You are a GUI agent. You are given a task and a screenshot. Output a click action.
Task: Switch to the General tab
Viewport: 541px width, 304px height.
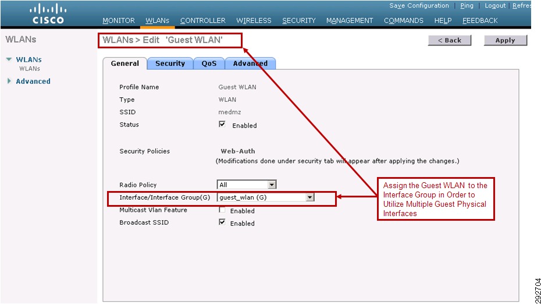point(125,63)
